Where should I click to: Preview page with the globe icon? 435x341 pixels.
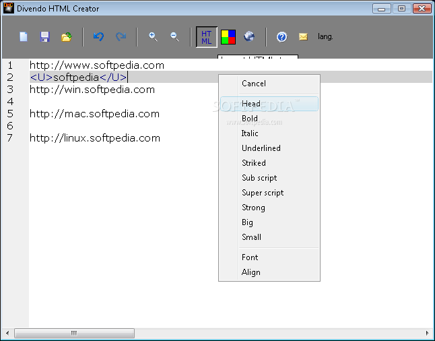click(x=249, y=36)
